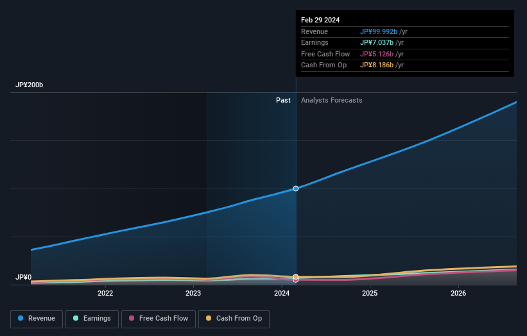Toggle the Earnings legend button
Screen dimensions: 527x336
tap(92, 319)
